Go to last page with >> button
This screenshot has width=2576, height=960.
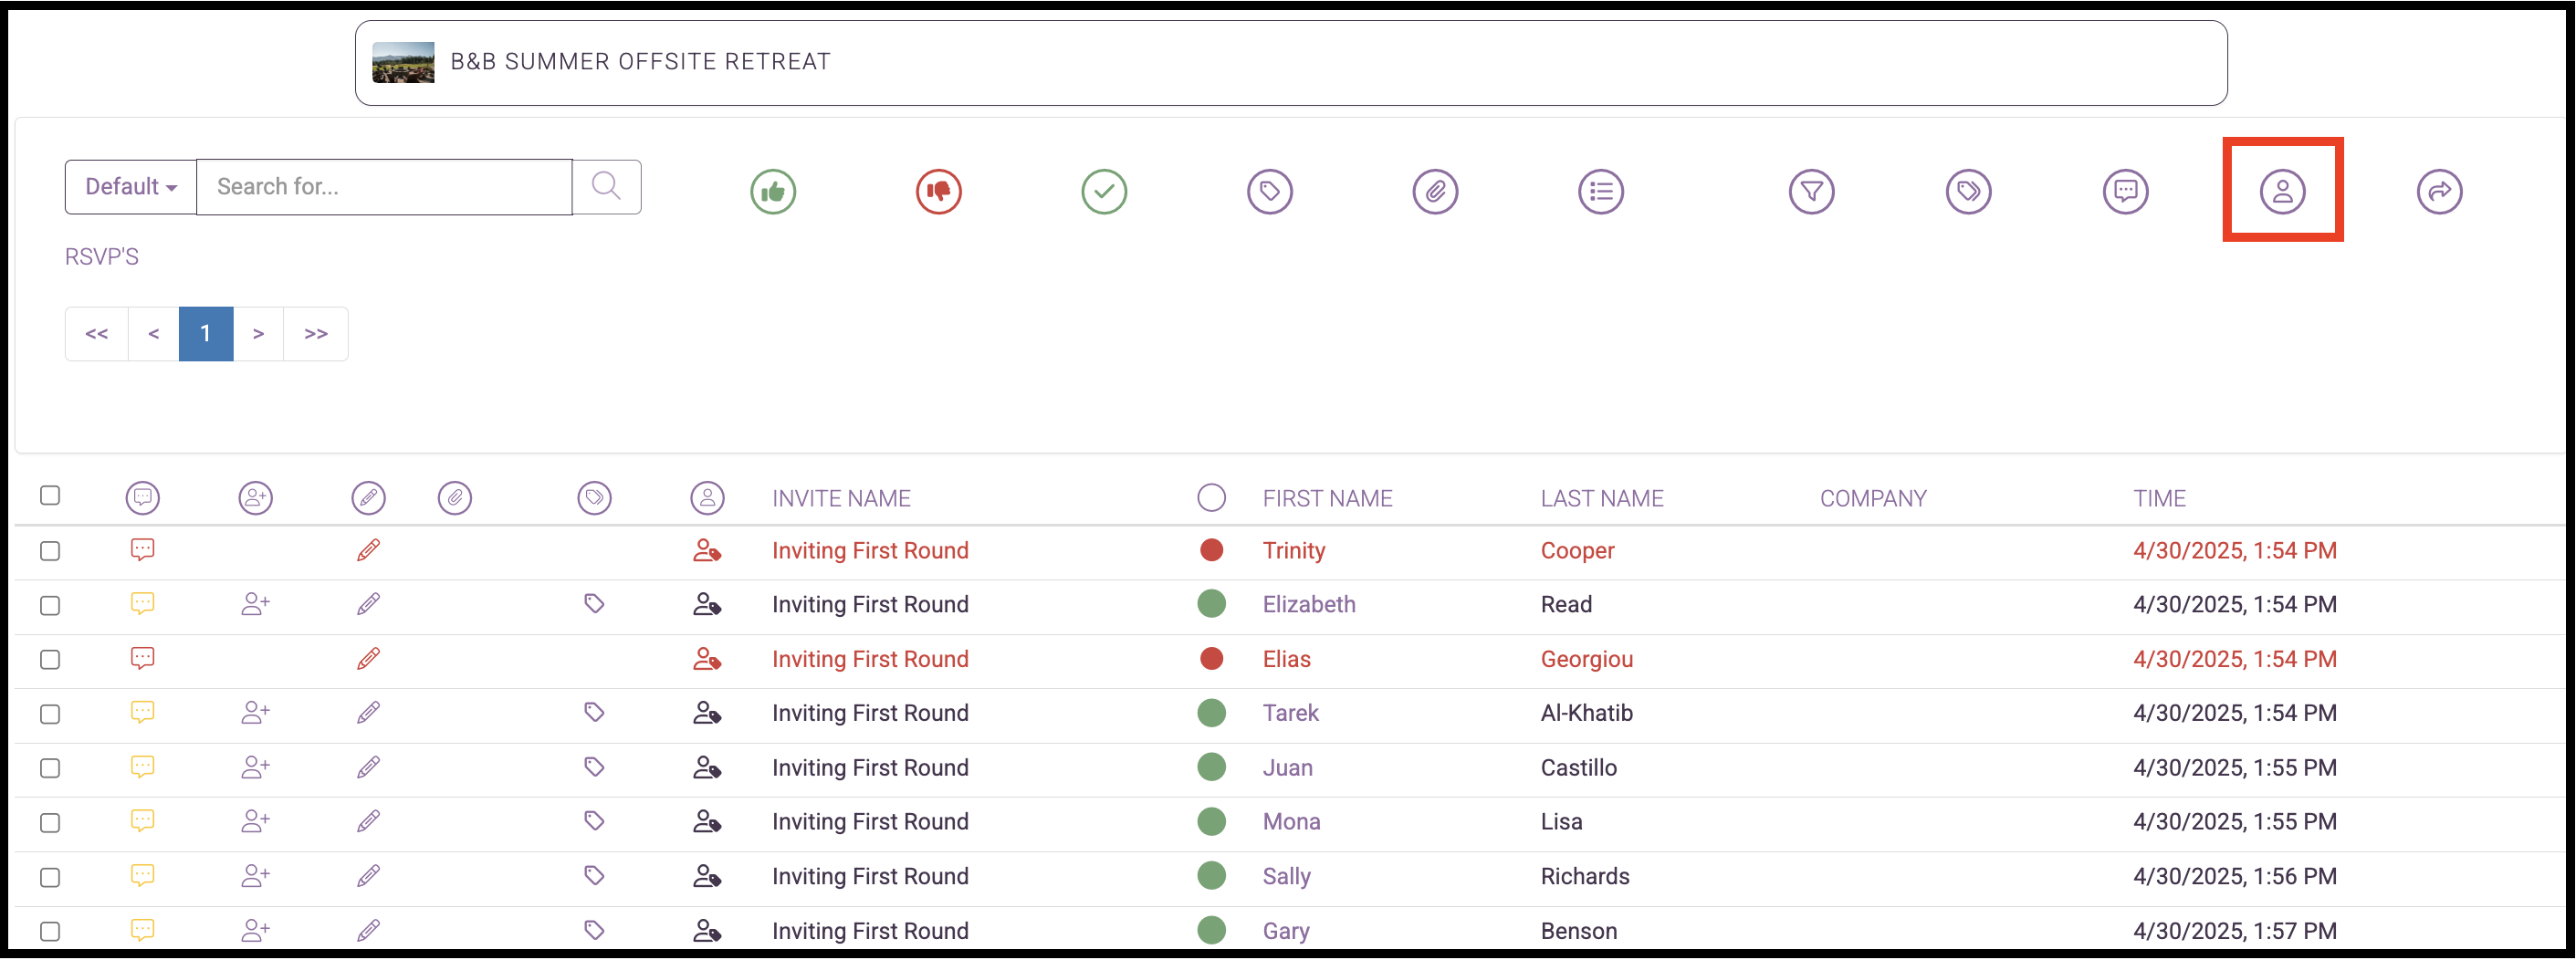click(316, 334)
